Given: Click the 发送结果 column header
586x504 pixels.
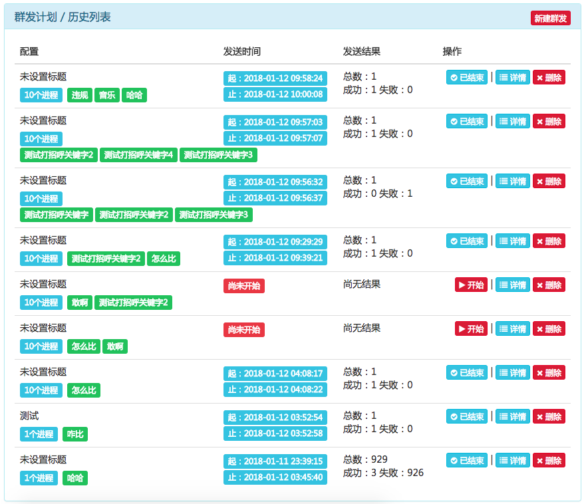Looking at the screenshot, I should [361, 51].
